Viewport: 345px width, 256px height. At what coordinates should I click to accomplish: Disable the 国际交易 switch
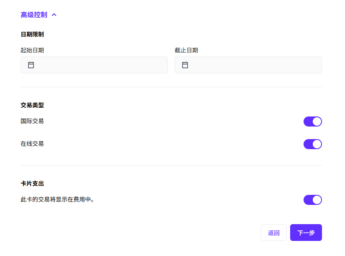312,122
